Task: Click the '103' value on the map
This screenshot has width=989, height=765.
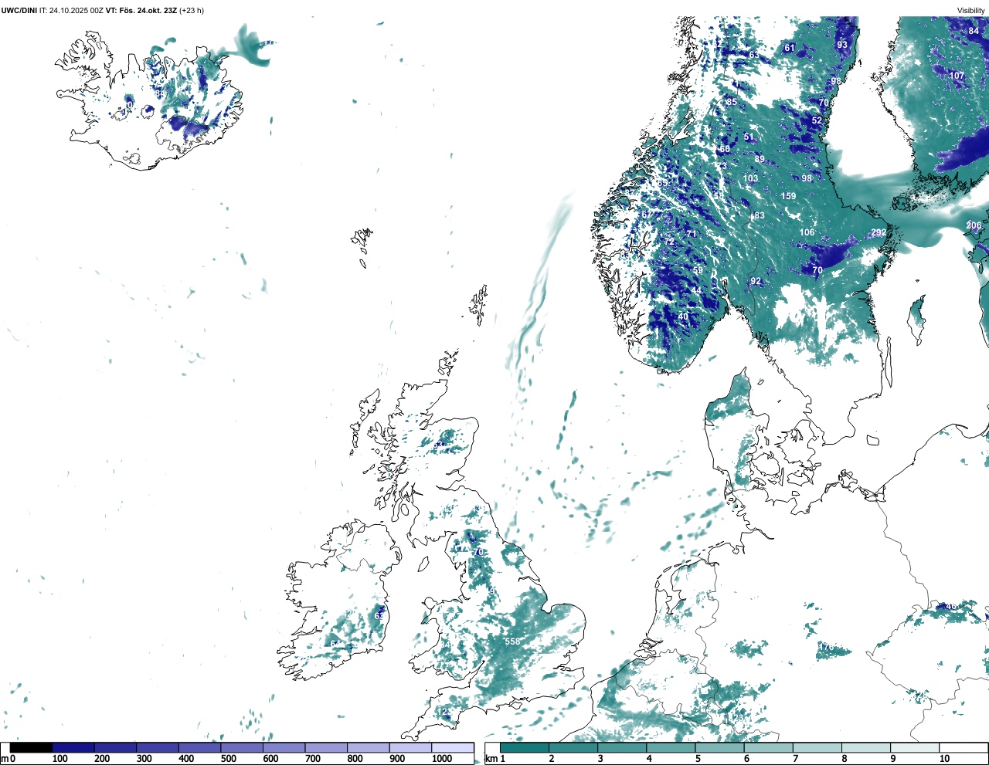Action: click(x=750, y=178)
